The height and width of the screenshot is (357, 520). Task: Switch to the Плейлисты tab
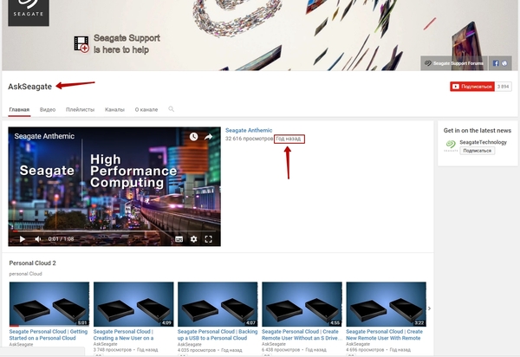click(80, 110)
